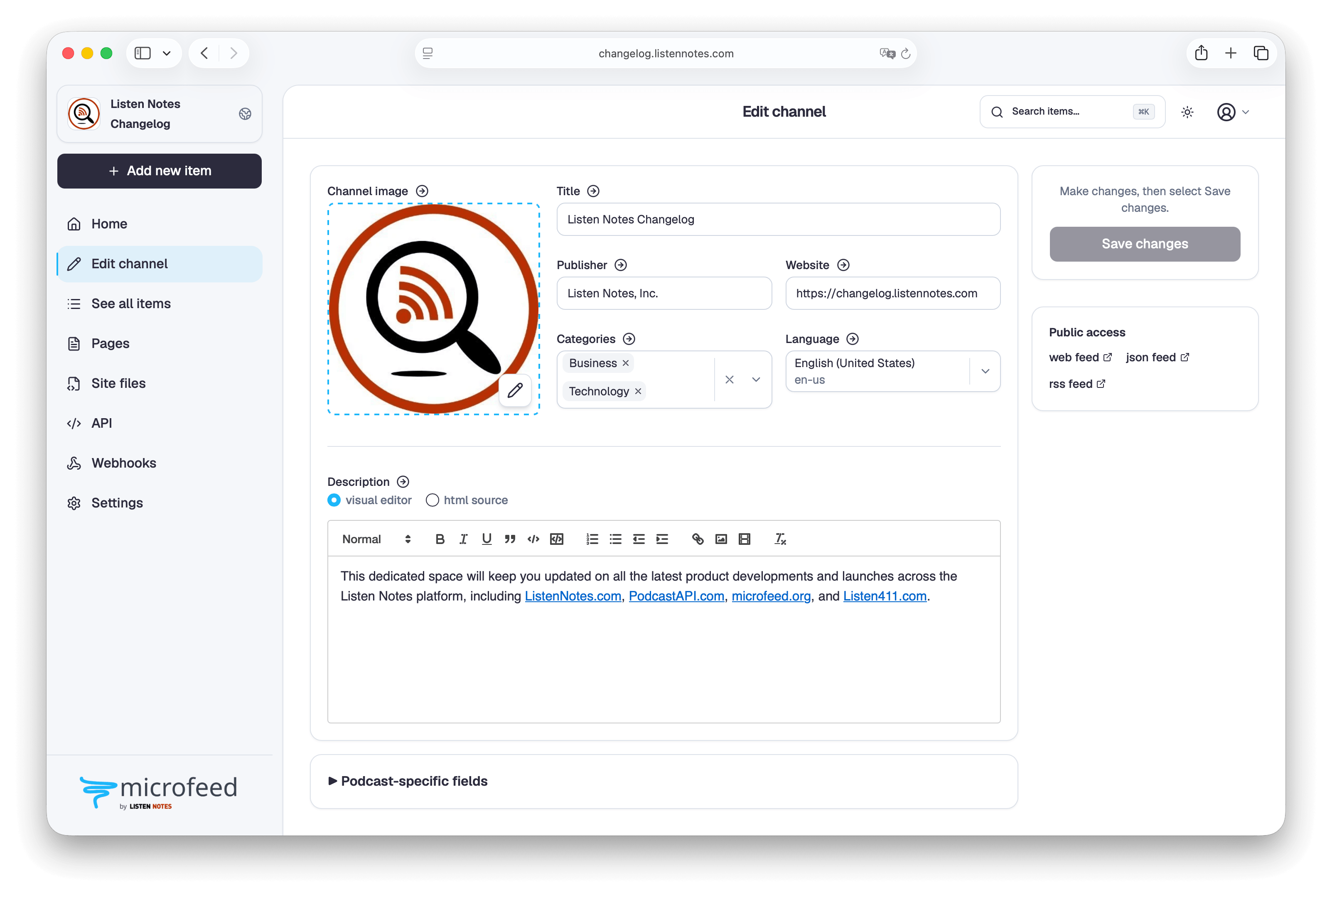Open the json feed link
Image resolution: width=1332 pixels, height=897 pixels.
click(1158, 358)
